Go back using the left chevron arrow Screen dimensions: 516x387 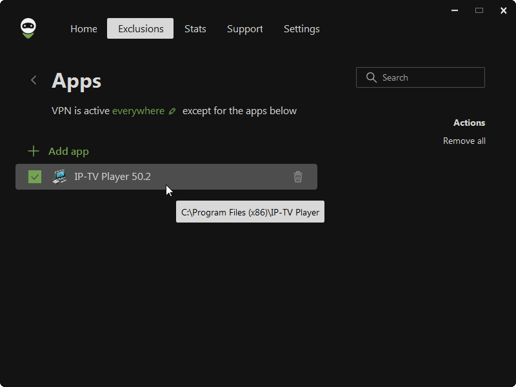34,80
